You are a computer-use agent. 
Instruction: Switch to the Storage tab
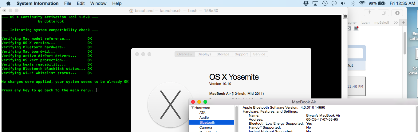[x=223, y=54]
